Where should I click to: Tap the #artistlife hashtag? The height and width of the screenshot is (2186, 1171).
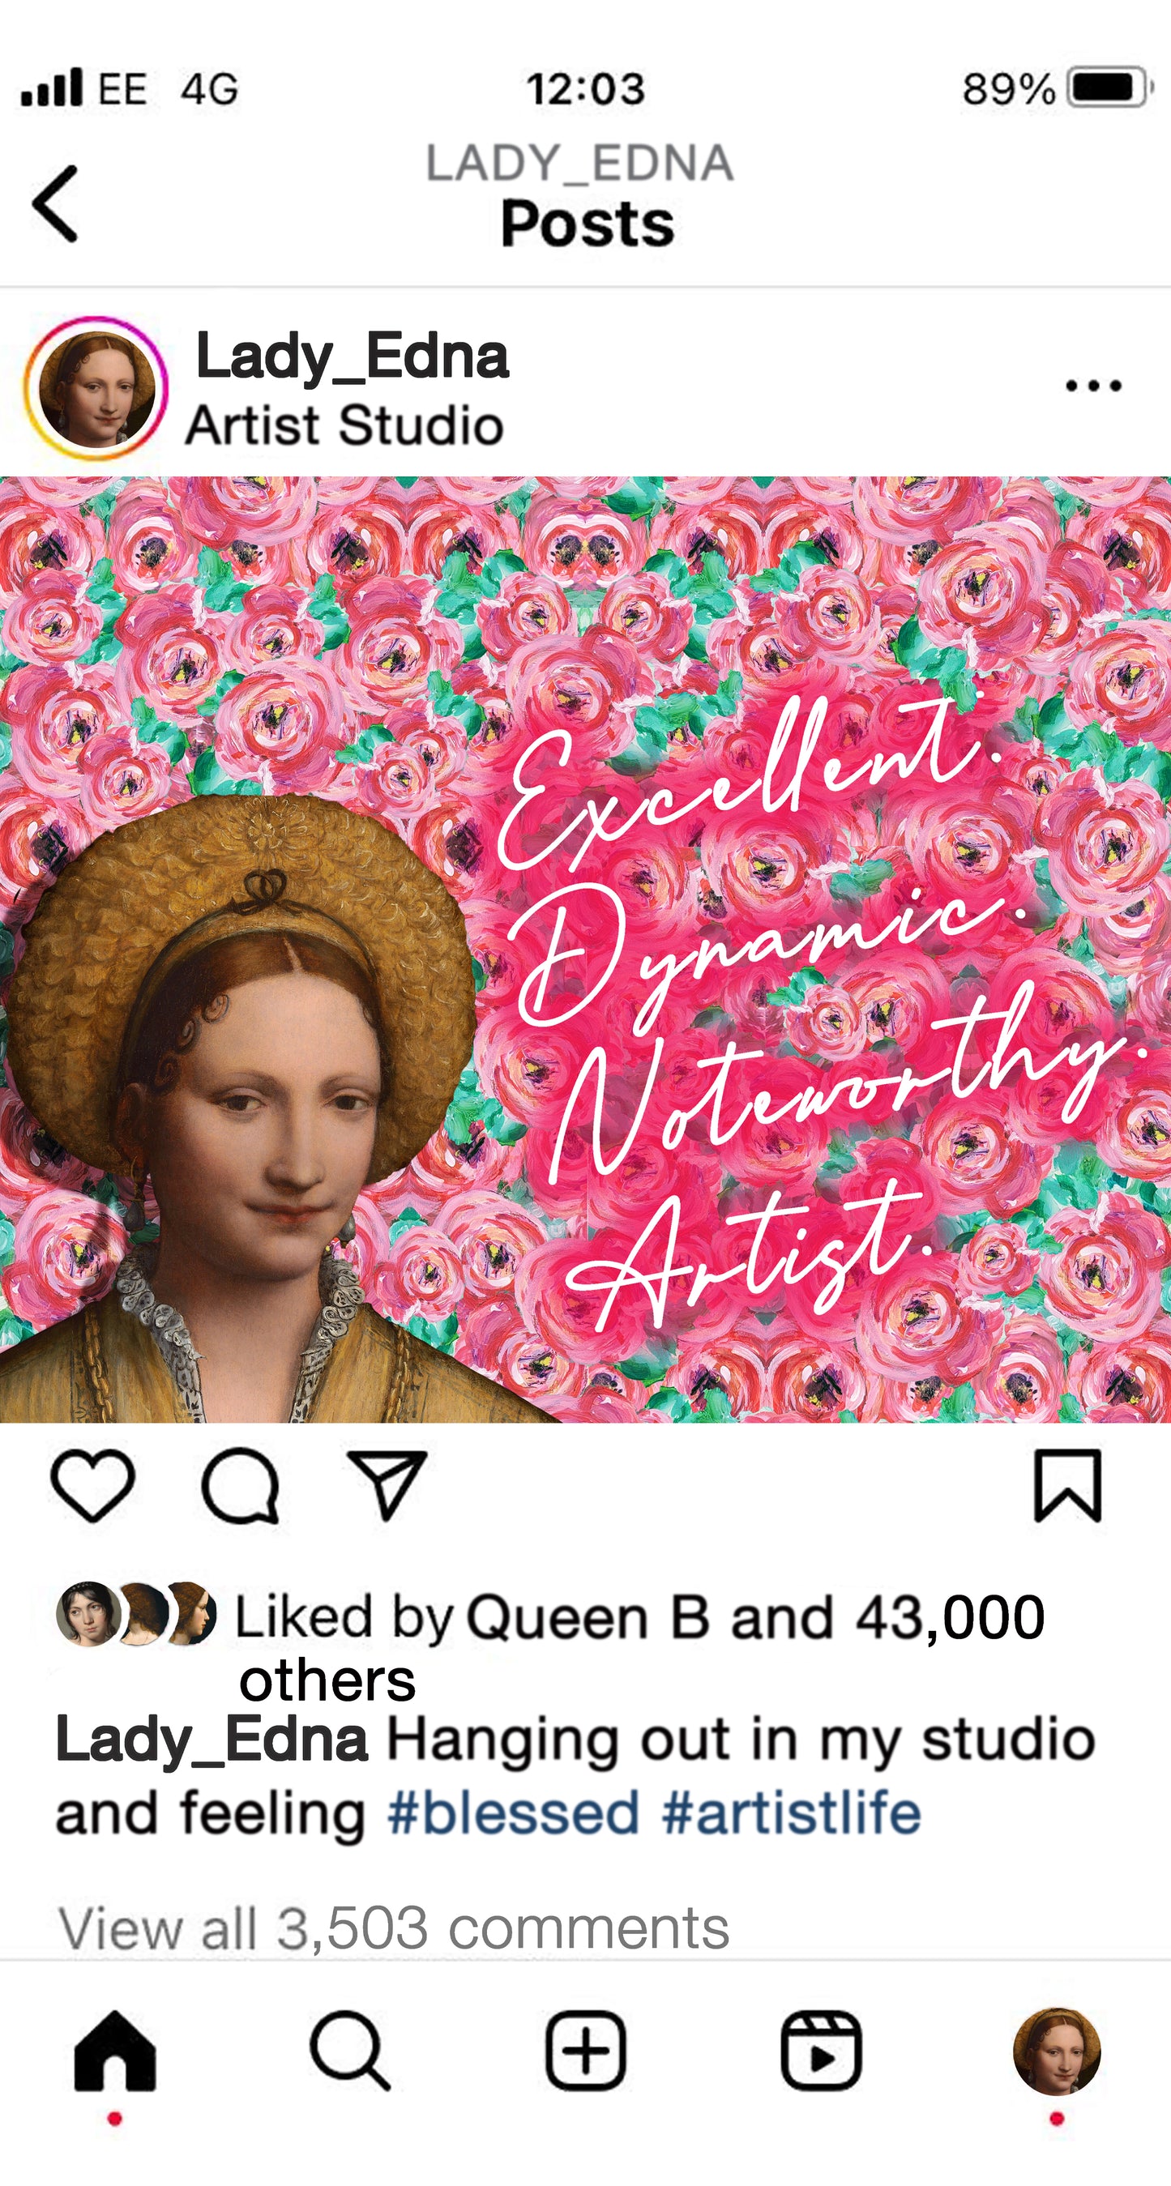pyautogui.click(x=791, y=1814)
